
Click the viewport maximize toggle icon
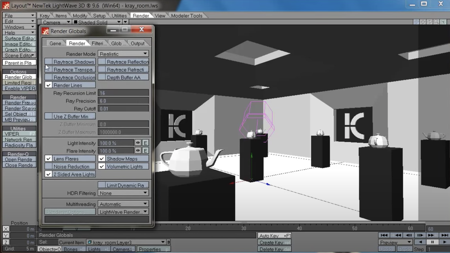[443, 22]
